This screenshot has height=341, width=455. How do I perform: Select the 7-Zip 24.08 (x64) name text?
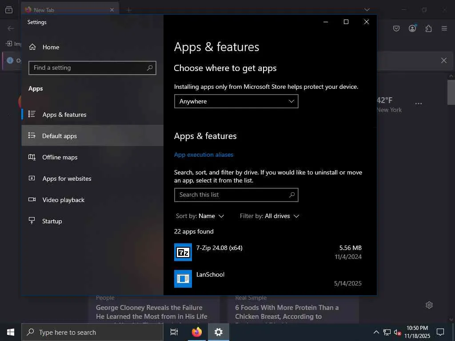coord(220,248)
